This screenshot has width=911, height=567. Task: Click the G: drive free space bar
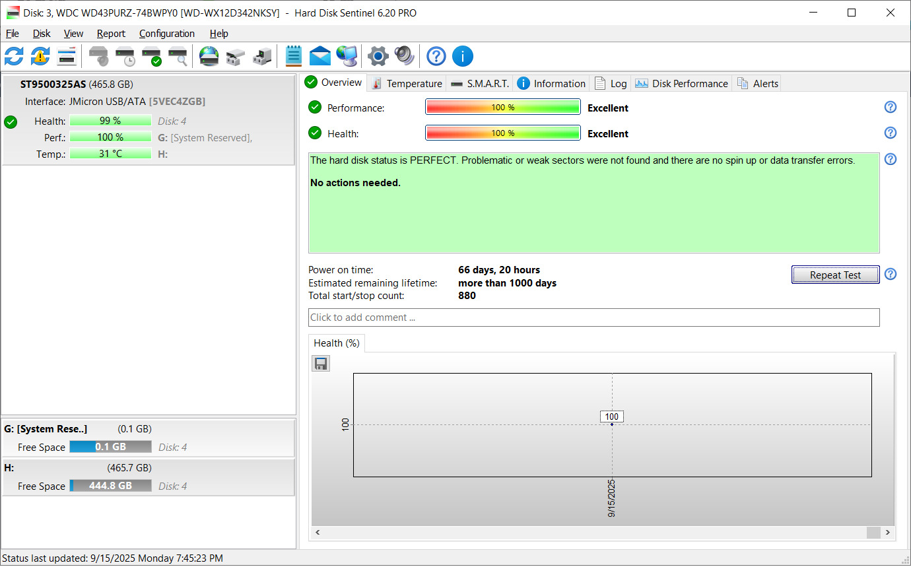pyautogui.click(x=110, y=447)
